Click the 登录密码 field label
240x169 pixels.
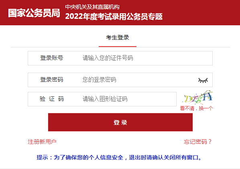[52, 79]
